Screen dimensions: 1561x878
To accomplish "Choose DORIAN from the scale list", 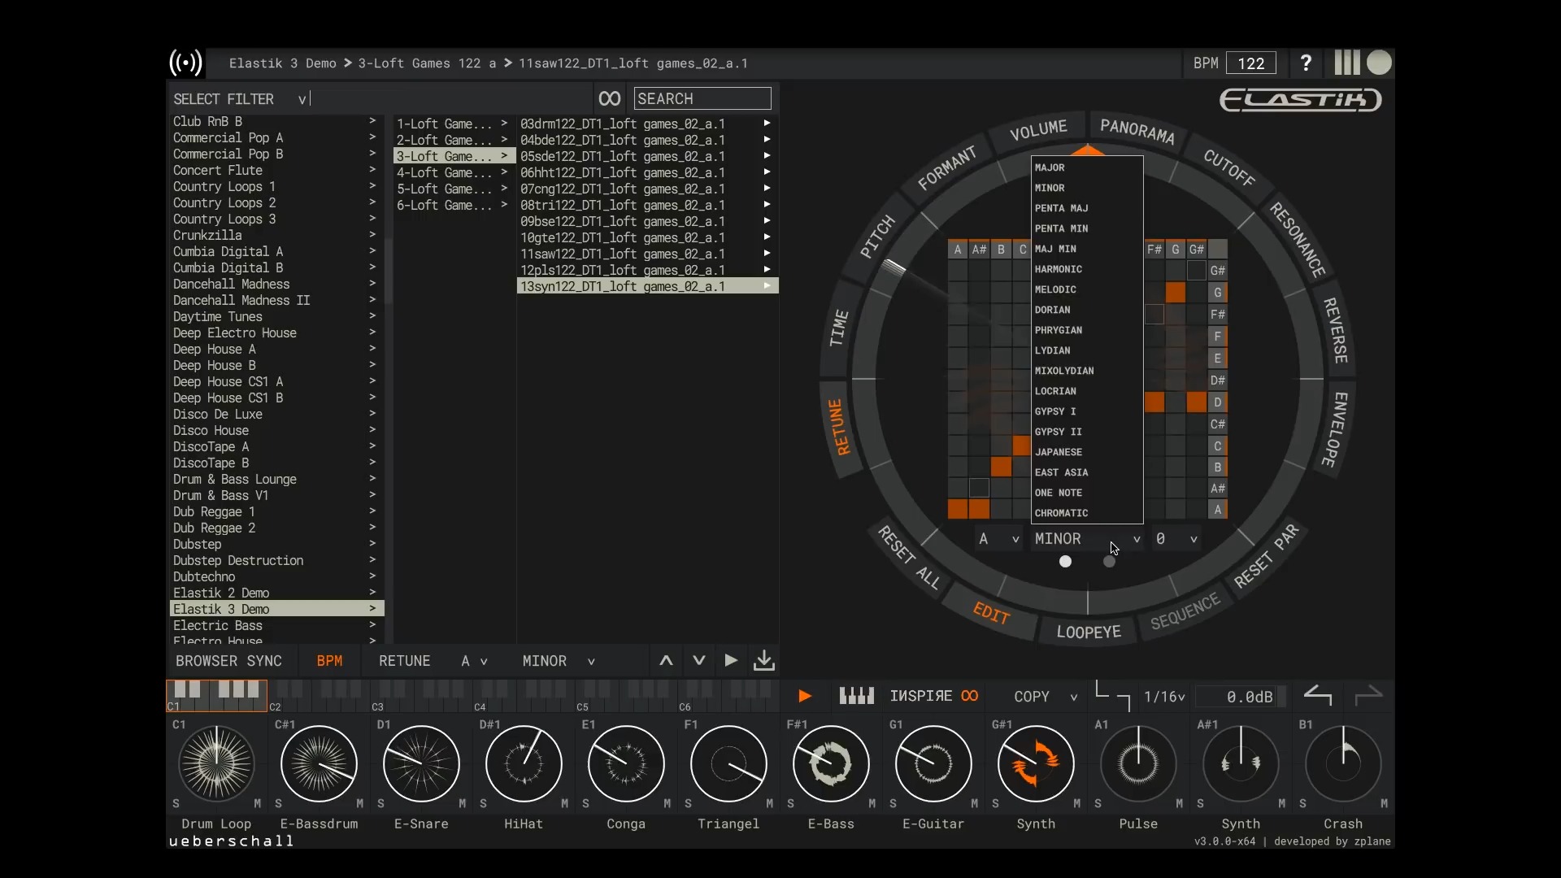I will click(x=1087, y=310).
